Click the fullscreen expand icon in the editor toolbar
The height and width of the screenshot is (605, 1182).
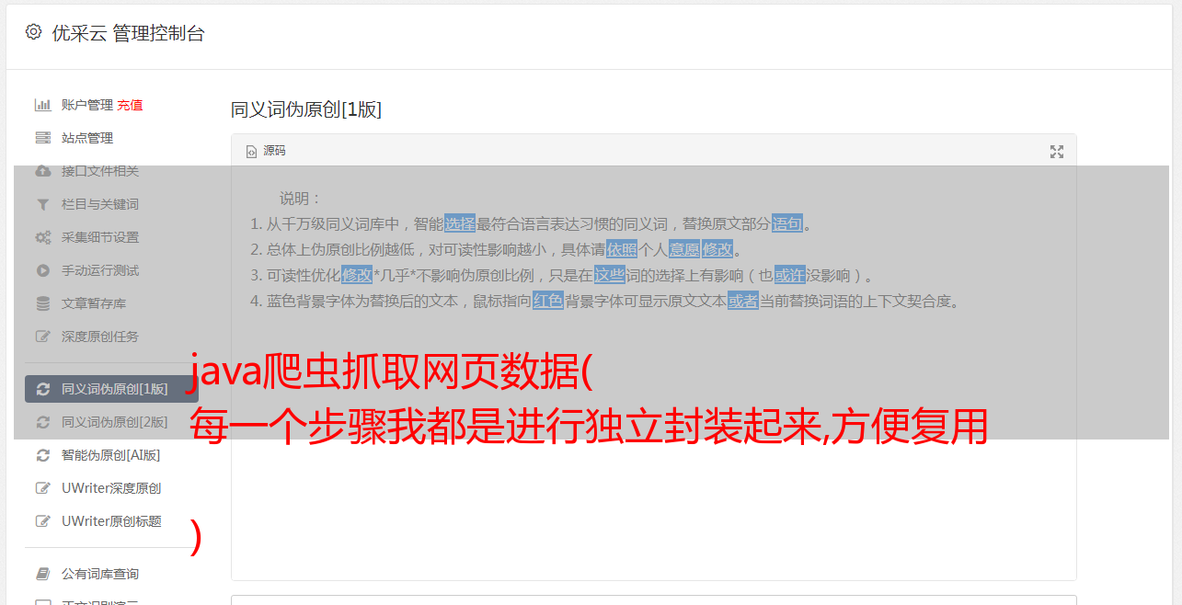pyautogui.click(x=1057, y=152)
